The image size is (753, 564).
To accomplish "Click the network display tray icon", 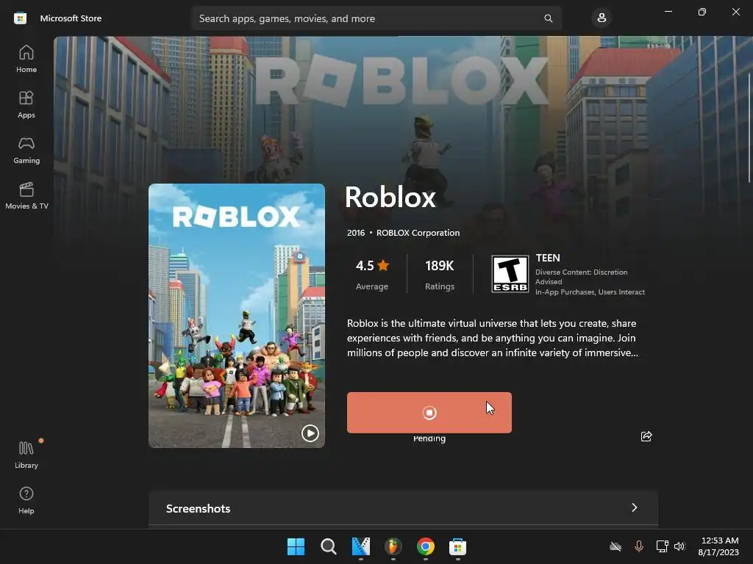I will 663,546.
